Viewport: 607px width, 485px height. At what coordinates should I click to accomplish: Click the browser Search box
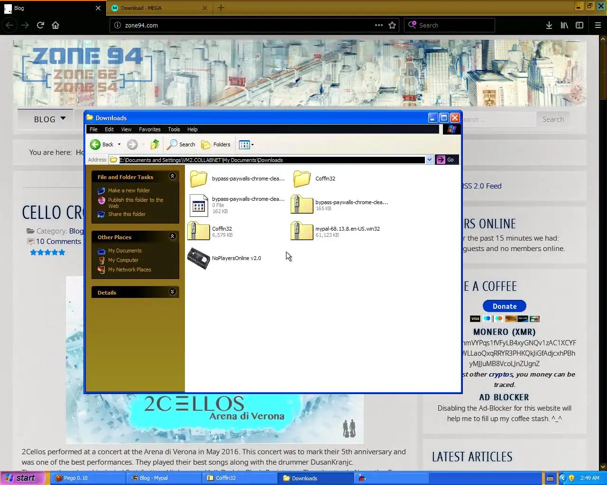(x=450, y=25)
